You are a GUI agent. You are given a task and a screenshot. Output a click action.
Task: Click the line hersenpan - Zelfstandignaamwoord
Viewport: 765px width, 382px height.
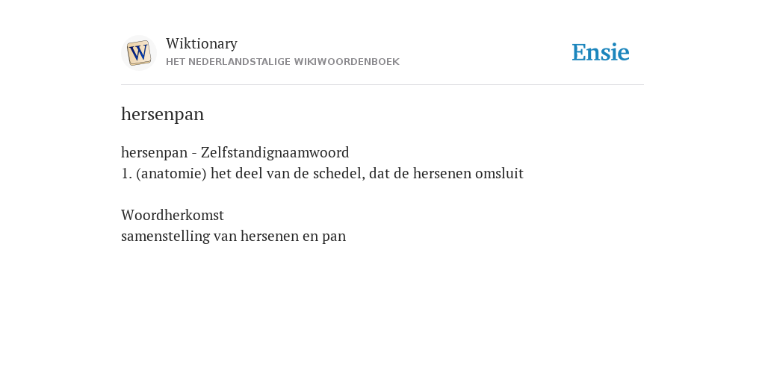[x=235, y=152]
